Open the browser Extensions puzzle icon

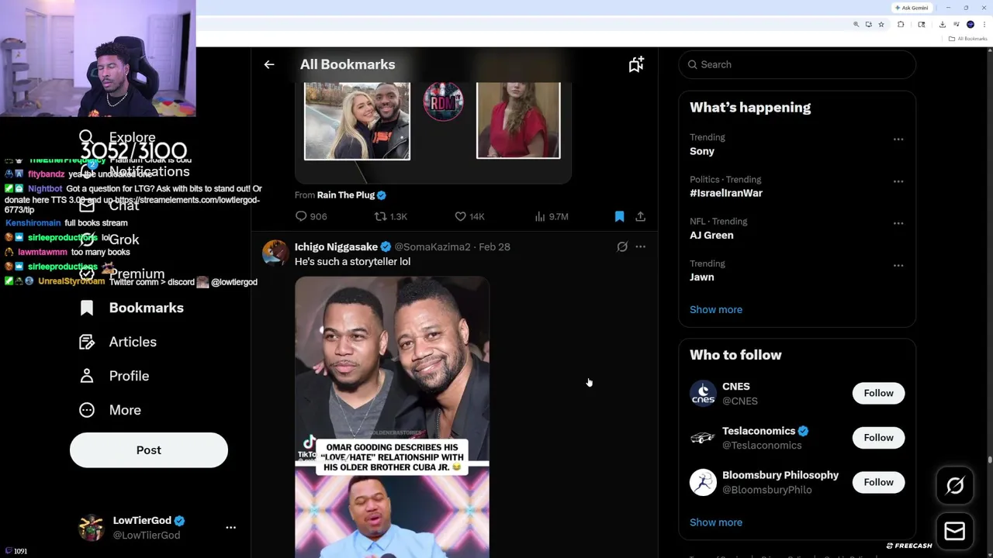click(901, 25)
